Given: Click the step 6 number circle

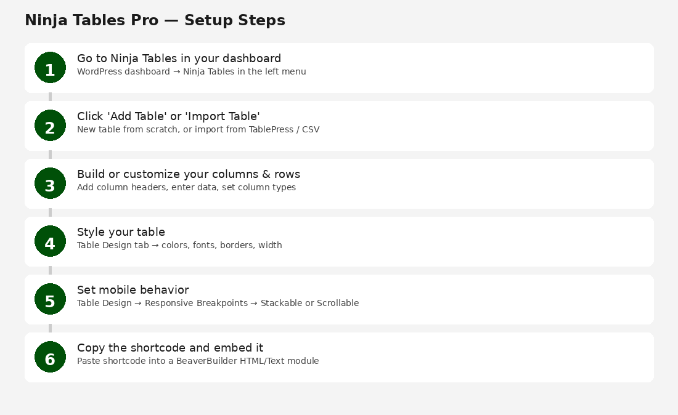Looking at the screenshot, I should tap(50, 357).
